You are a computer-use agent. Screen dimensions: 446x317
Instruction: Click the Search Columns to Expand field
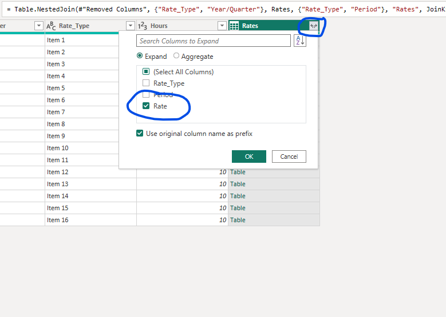coord(214,41)
